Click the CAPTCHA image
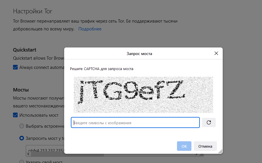This screenshot has height=163, width=262. pos(143,95)
